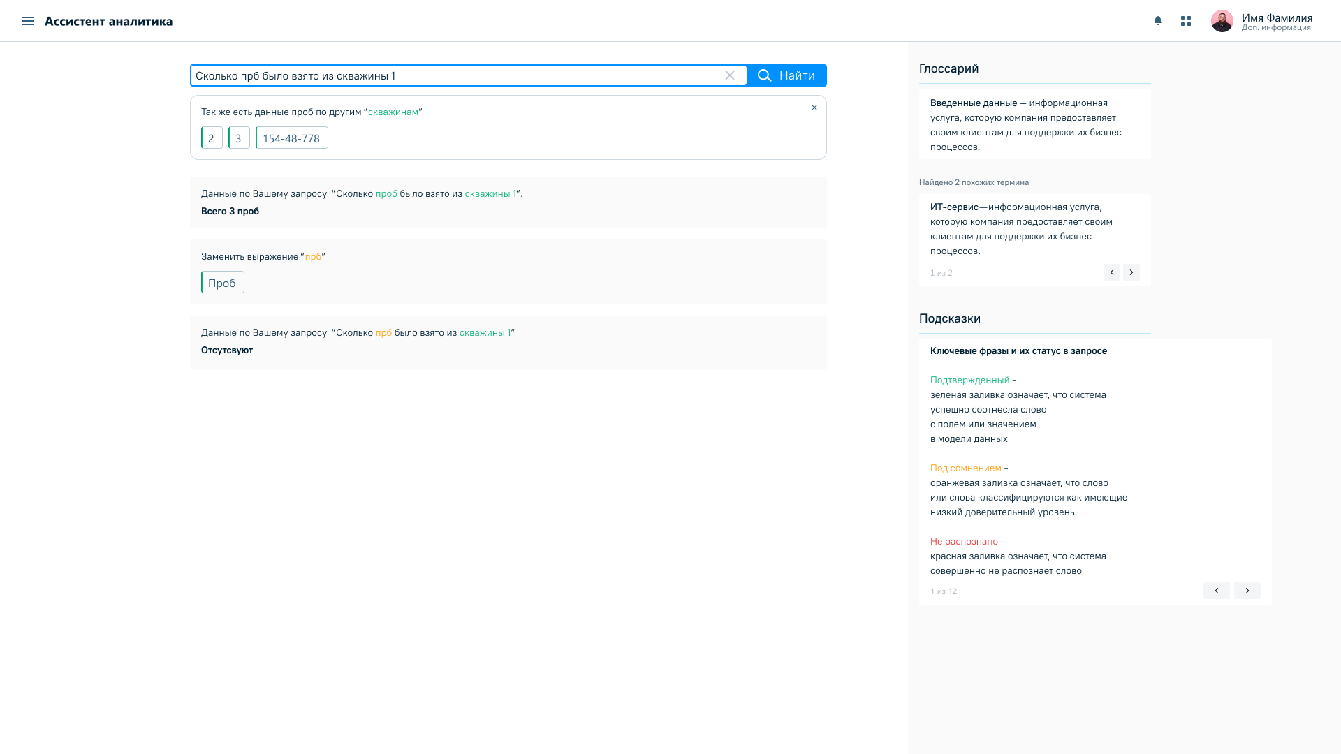Close the other wells suggestion panel
1341x754 pixels.
pos(814,108)
